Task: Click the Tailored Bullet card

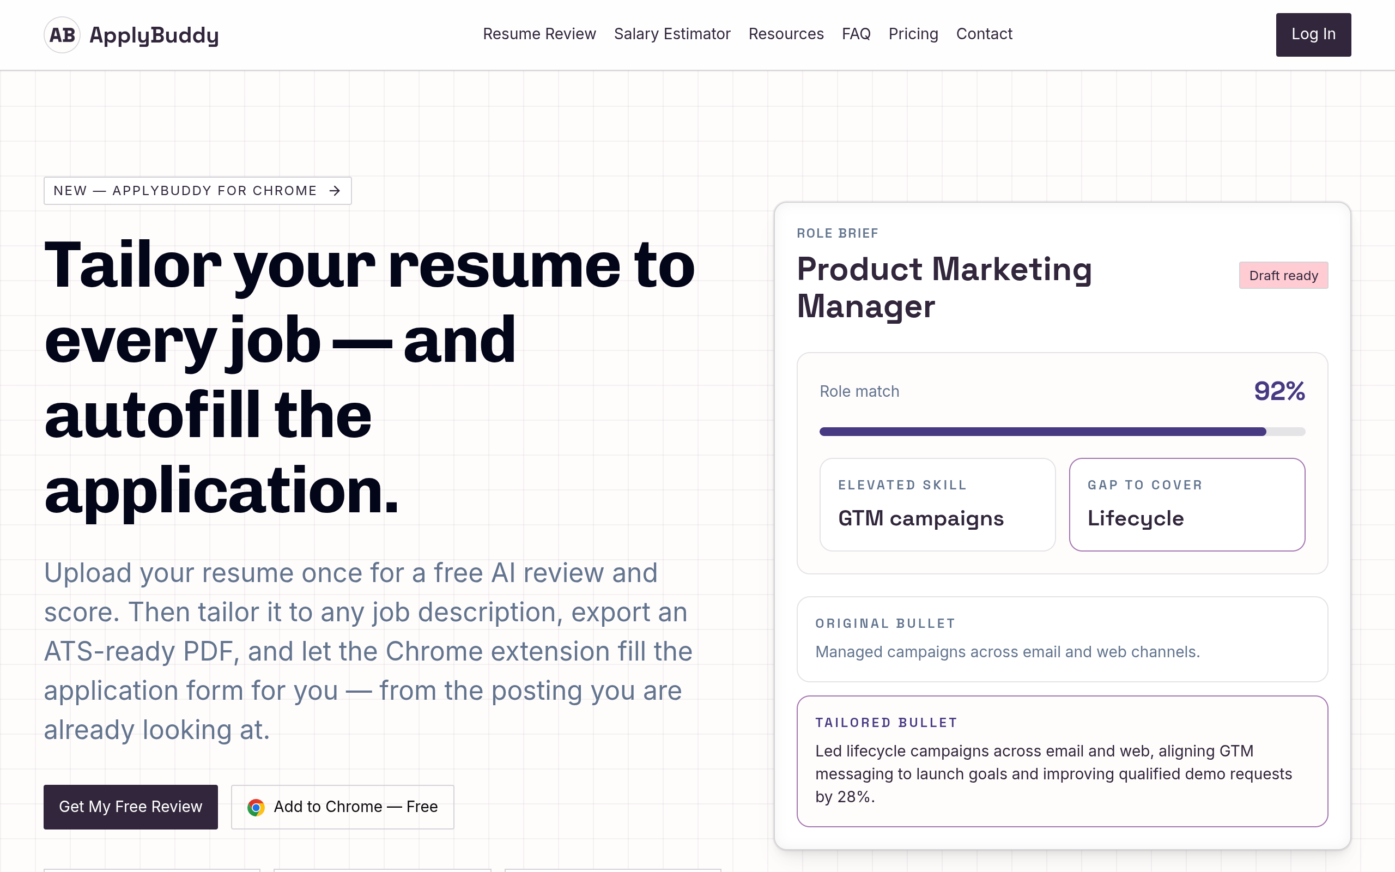Action: 1063,761
